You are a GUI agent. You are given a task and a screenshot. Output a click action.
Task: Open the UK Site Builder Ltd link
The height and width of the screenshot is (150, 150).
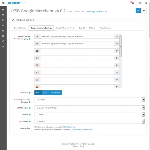click(68, 127)
